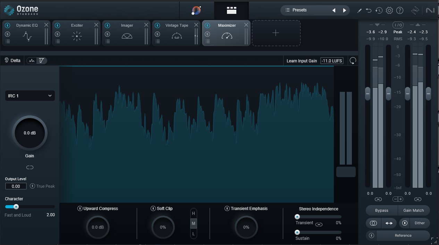Image resolution: width=439 pixels, height=245 pixels.
Task: Enable Gain Match
Action: (414, 210)
